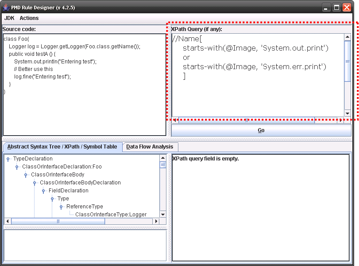Viewport: 359px width, 266px height.
Task: Click the syntax tree horizontal scrollbar thumb
Action: (58, 221)
